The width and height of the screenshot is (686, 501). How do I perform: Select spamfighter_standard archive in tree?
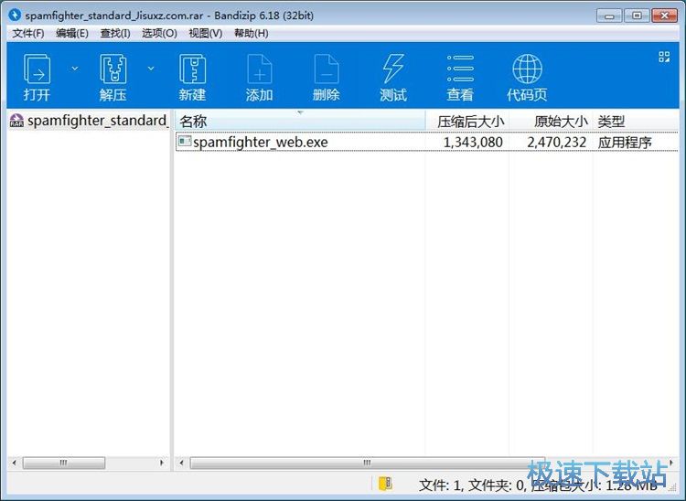pyautogui.click(x=89, y=121)
